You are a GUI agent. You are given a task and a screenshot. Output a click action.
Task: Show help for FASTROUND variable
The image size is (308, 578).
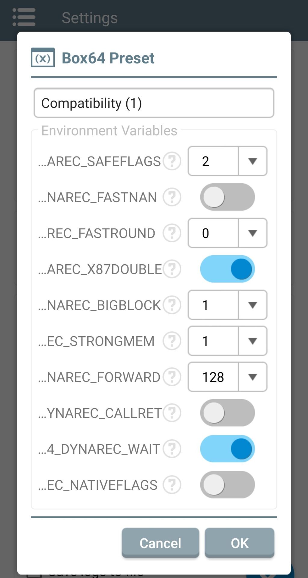[172, 233]
